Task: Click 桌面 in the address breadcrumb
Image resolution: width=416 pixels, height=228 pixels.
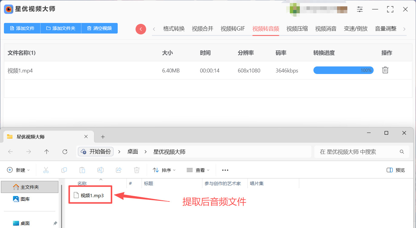Action: point(133,152)
